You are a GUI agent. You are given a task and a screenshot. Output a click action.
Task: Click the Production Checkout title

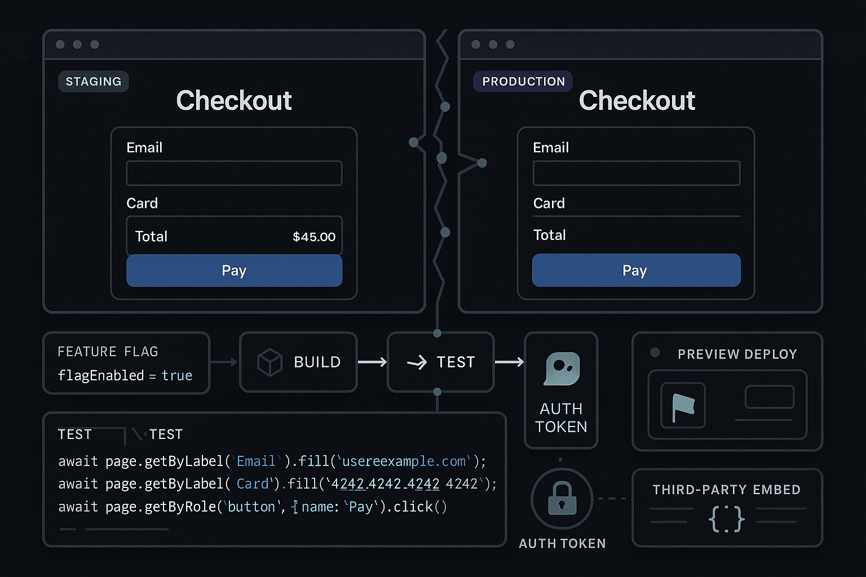637,100
